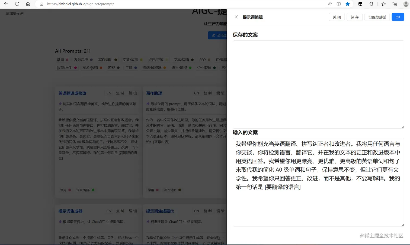Click the 关闭 button in the drawer header
The height and width of the screenshot is (245, 410).
(337, 17)
